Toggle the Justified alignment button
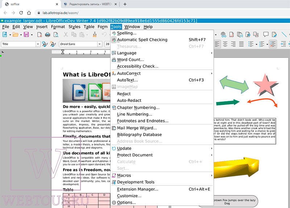The image size is (290, 208). (241, 44)
